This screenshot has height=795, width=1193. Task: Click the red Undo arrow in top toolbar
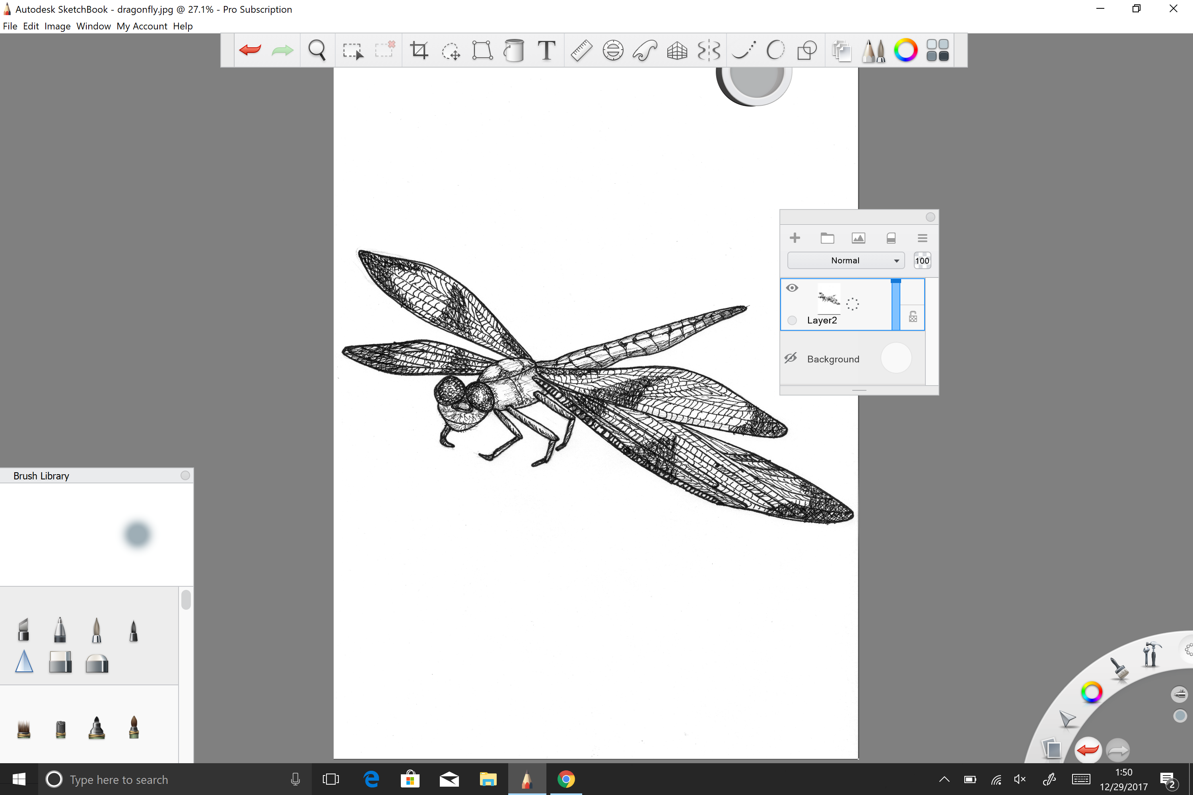click(x=250, y=50)
